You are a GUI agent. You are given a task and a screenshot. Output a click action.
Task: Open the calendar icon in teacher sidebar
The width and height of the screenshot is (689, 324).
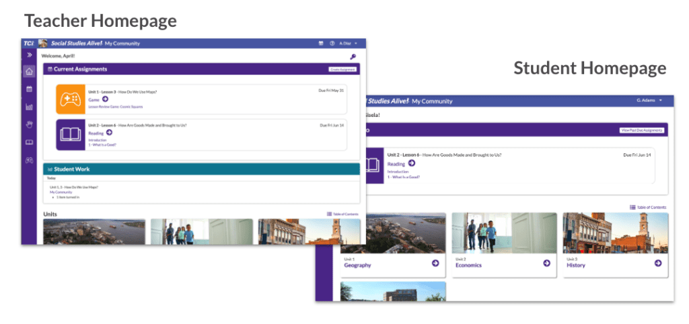tap(29, 89)
